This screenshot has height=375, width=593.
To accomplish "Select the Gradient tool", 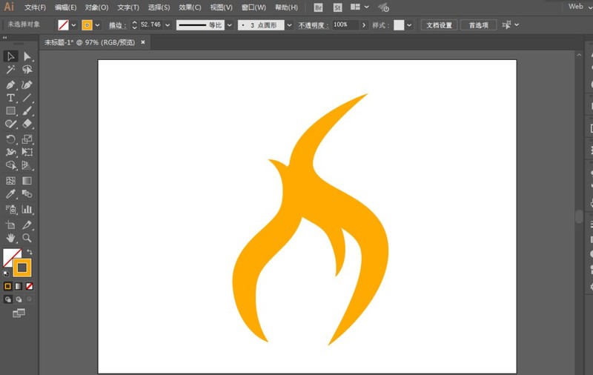I will [27, 181].
